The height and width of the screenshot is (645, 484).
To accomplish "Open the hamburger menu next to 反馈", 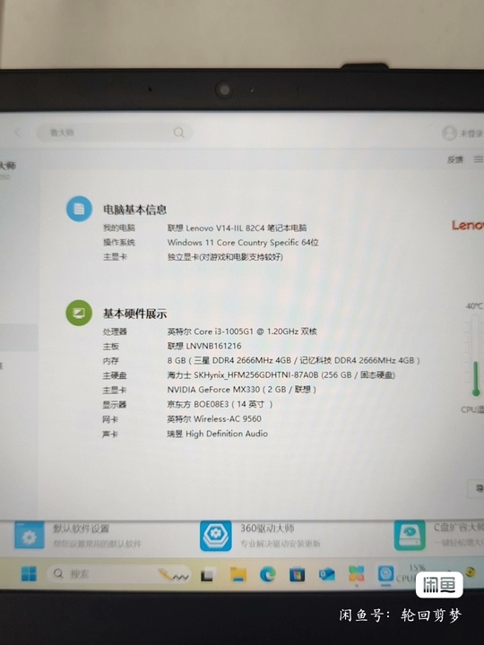I will [x=478, y=159].
